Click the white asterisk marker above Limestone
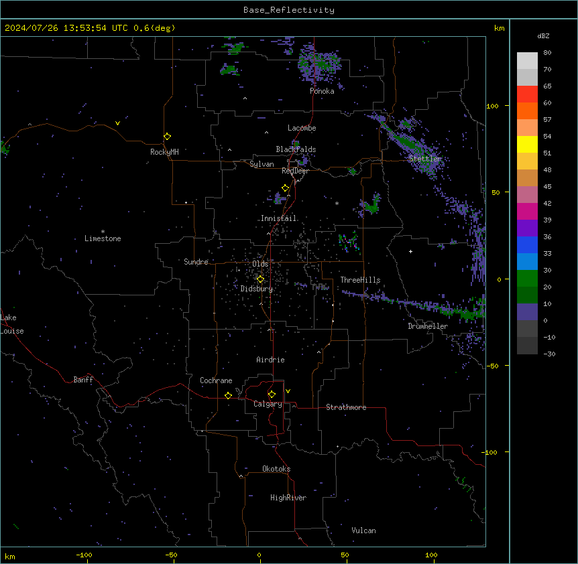 pyautogui.click(x=103, y=232)
